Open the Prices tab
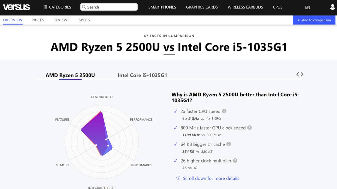 click(x=38, y=20)
